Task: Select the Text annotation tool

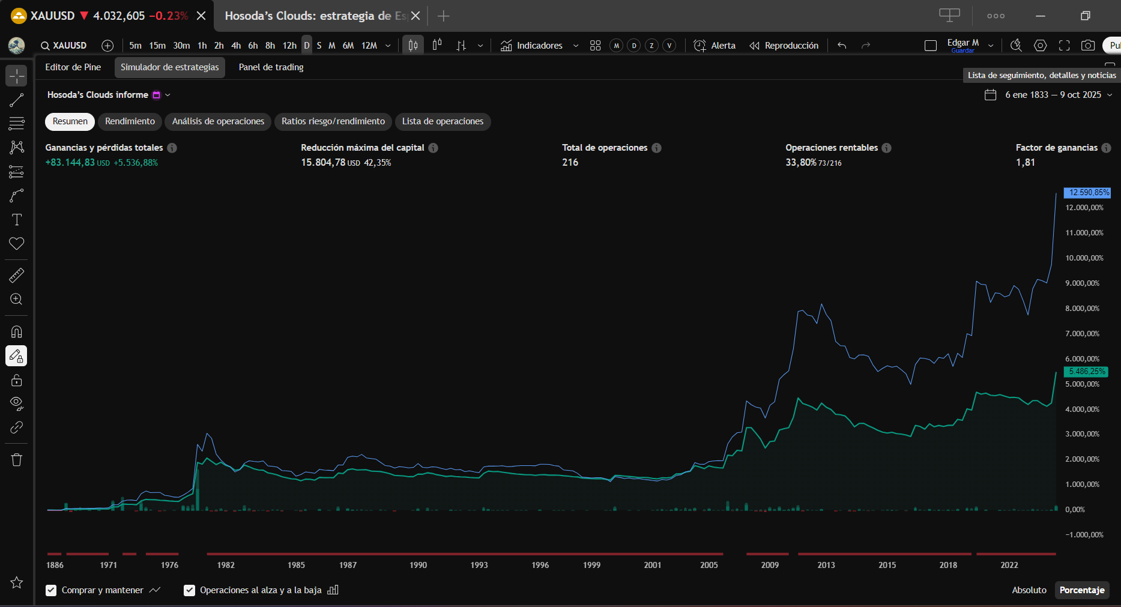Action: [x=16, y=220]
